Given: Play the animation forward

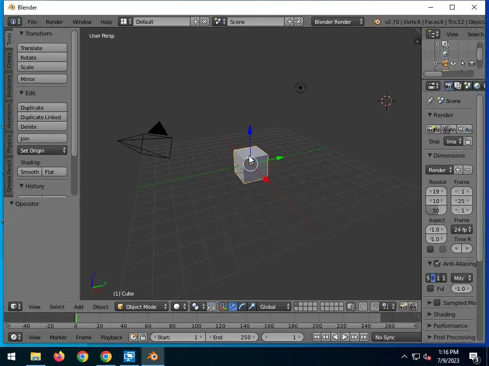Looking at the screenshot, I should click(x=345, y=337).
